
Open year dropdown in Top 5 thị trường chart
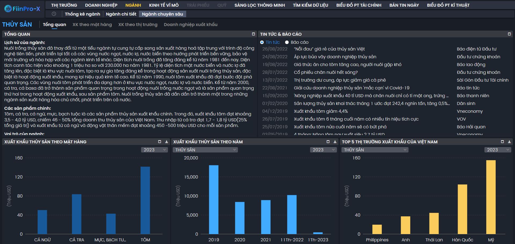coord(498,150)
